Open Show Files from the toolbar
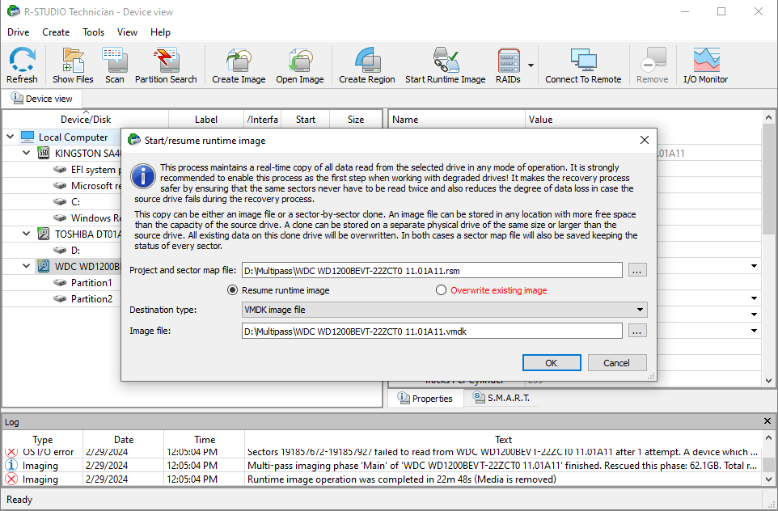 [73, 65]
